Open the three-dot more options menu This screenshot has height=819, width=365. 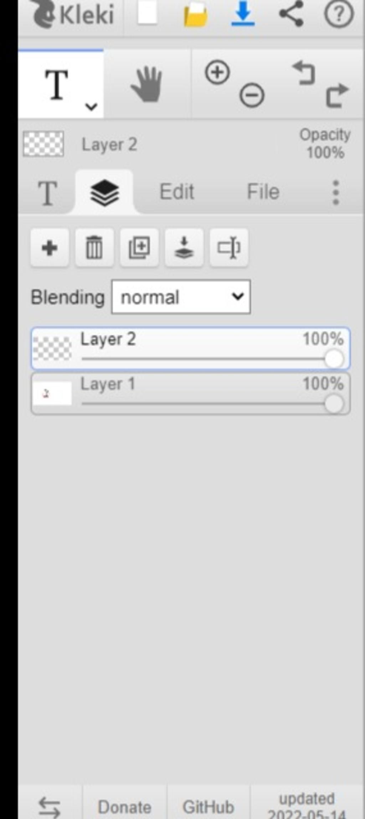[x=335, y=193]
